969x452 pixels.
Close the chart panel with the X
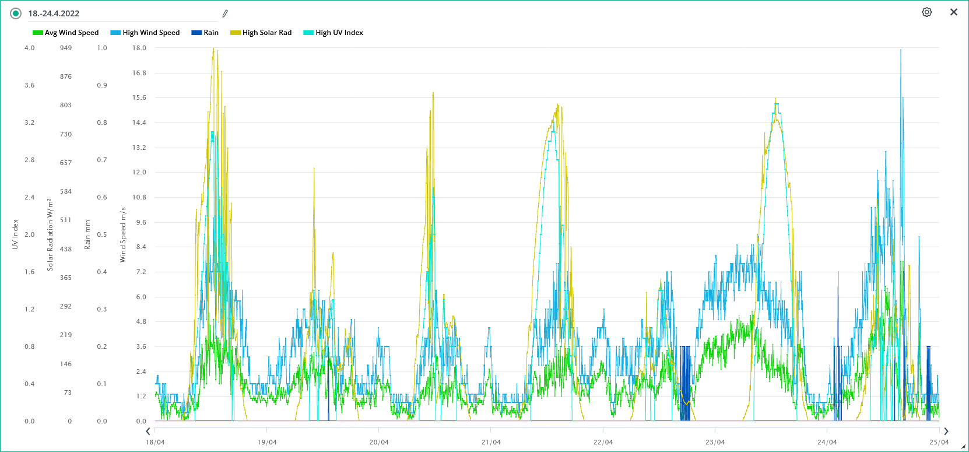coord(954,12)
